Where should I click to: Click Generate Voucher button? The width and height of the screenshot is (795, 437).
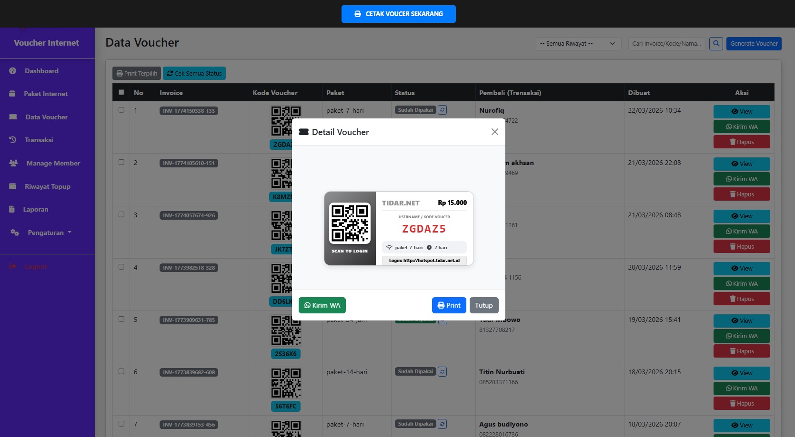(x=754, y=43)
